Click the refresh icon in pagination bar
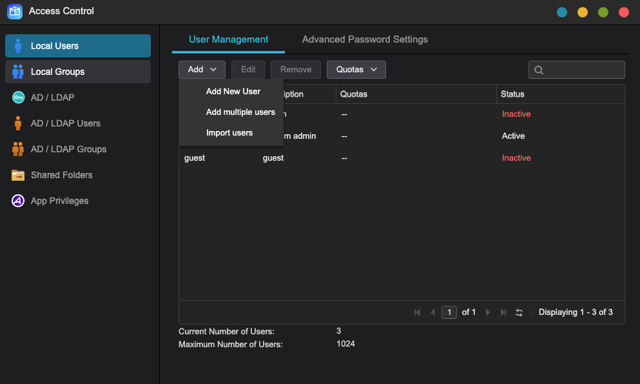Screen dimensions: 640x384 pyautogui.click(x=519, y=312)
